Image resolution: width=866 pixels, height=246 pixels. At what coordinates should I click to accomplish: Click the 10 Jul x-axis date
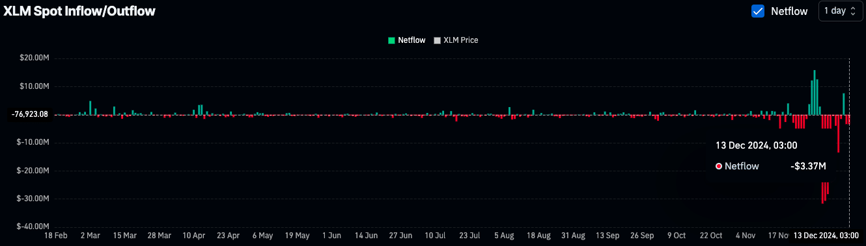click(x=435, y=235)
